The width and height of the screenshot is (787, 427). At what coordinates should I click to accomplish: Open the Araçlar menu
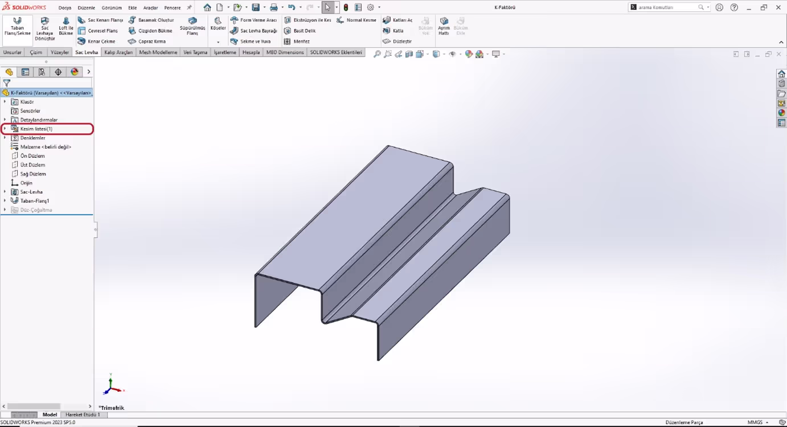150,8
